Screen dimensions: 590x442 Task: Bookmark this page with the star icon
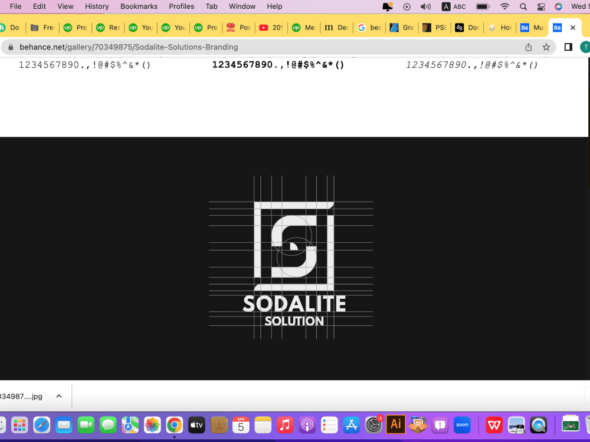coord(546,47)
